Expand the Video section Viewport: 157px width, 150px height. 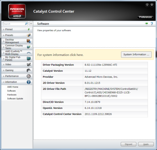(17, 64)
